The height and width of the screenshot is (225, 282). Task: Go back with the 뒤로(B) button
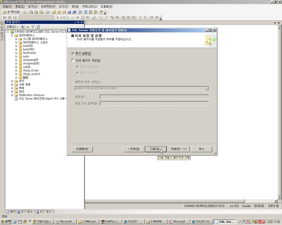pos(134,149)
